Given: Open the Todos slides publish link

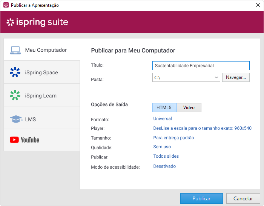Looking at the screenshot, I should pyautogui.click(x=166, y=156).
